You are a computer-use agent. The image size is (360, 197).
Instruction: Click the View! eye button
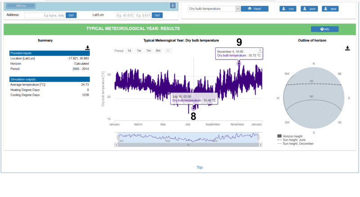[254, 9]
